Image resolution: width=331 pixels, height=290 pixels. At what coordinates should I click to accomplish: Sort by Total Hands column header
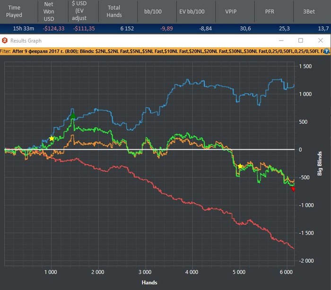pyautogui.click(x=114, y=11)
